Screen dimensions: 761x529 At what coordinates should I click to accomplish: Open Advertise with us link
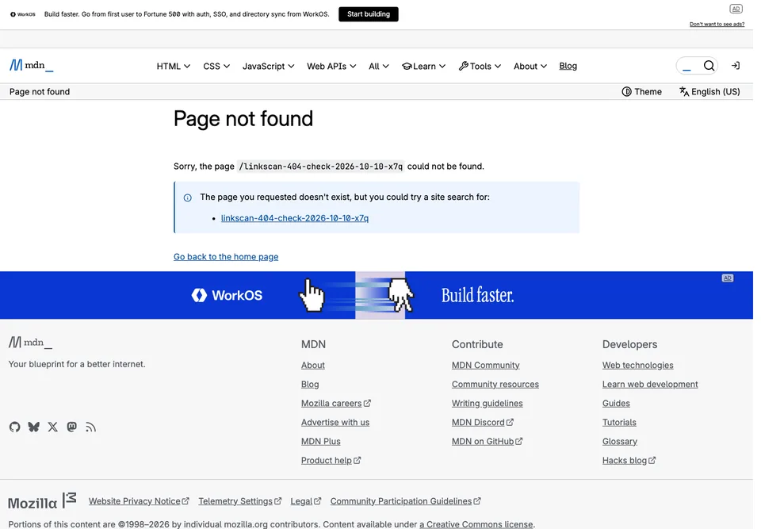[x=335, y=423]
